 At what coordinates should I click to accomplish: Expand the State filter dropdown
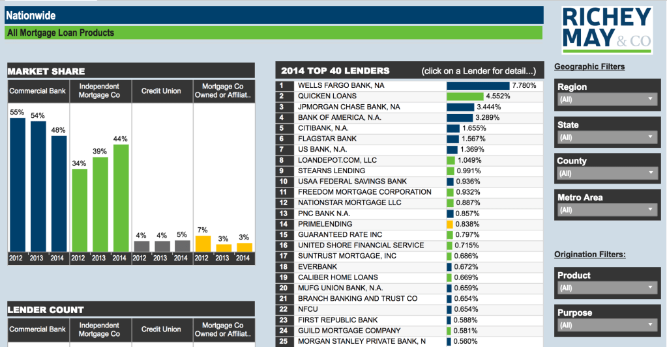point(606,137)
